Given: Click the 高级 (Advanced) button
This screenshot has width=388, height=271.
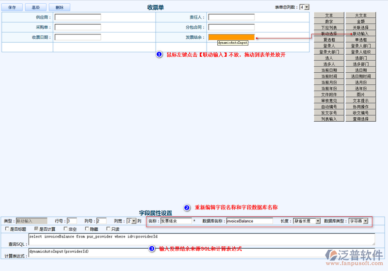Looking at the screenshot, I should click(x=35, y=7).
